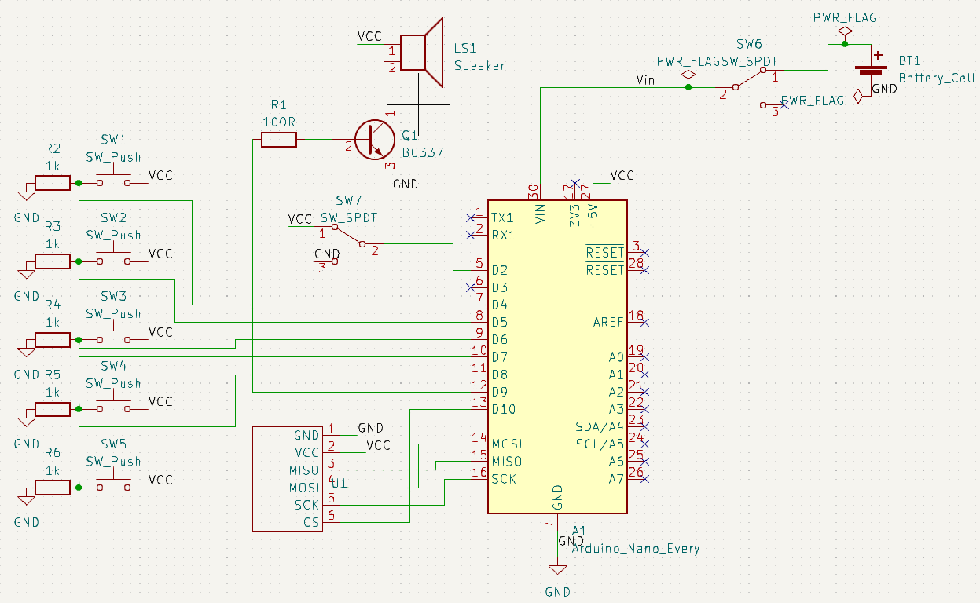Select the 'TX1' pin label
The height and width of the screenshot is (603, 980).
point(503,217)
